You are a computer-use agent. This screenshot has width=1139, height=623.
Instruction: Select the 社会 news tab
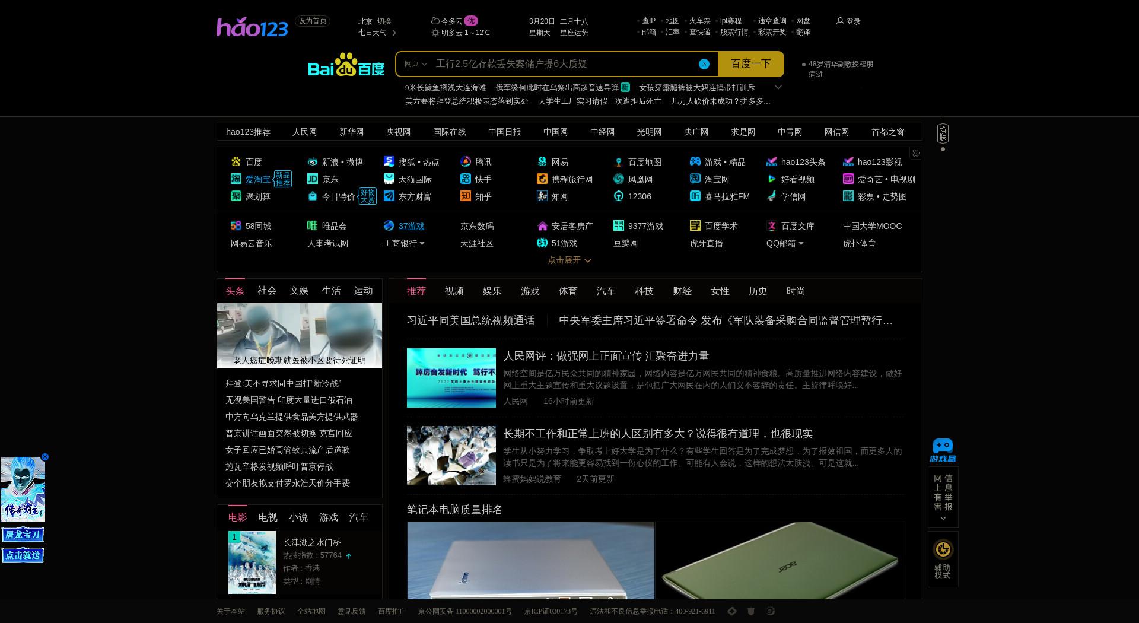[x=267, y=291]
